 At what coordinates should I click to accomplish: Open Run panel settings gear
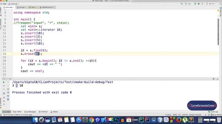(x=214, y=79)
